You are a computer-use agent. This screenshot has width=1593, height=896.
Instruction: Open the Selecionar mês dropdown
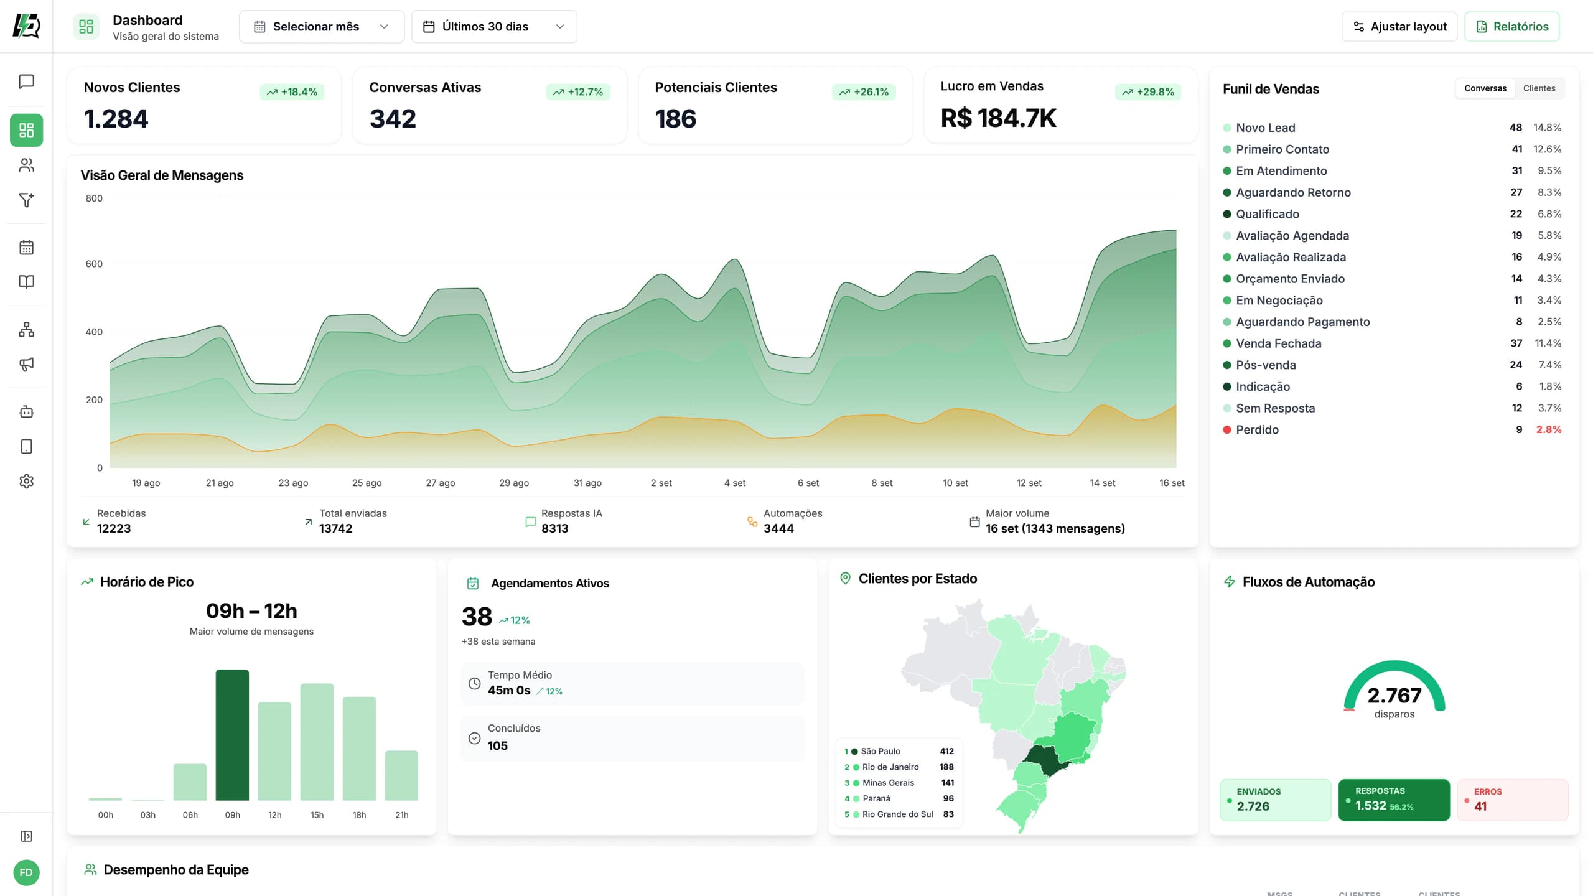tap(321, 26)
